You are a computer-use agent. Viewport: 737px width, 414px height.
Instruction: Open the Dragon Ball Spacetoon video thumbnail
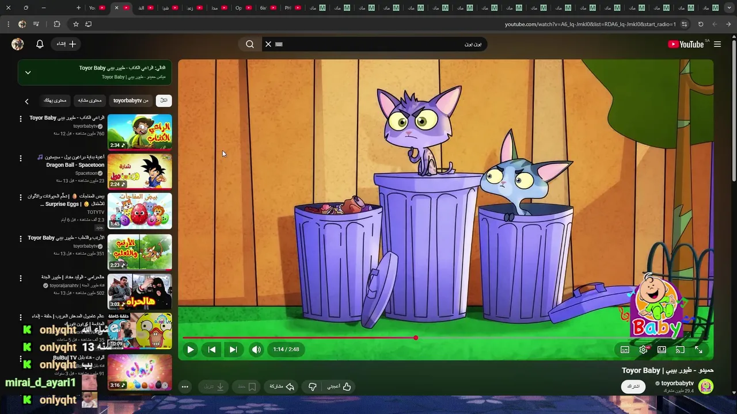pyautogui.click(x=140, y=171)
